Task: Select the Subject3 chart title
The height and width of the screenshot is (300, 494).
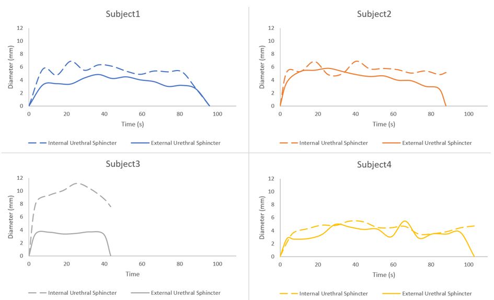Action: pos(122,164)
